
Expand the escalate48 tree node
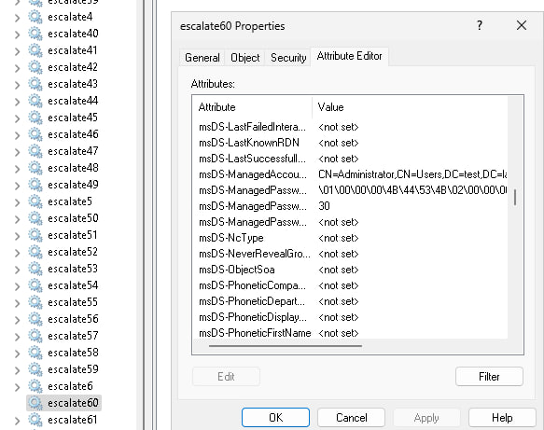click(x=17, y=168)
